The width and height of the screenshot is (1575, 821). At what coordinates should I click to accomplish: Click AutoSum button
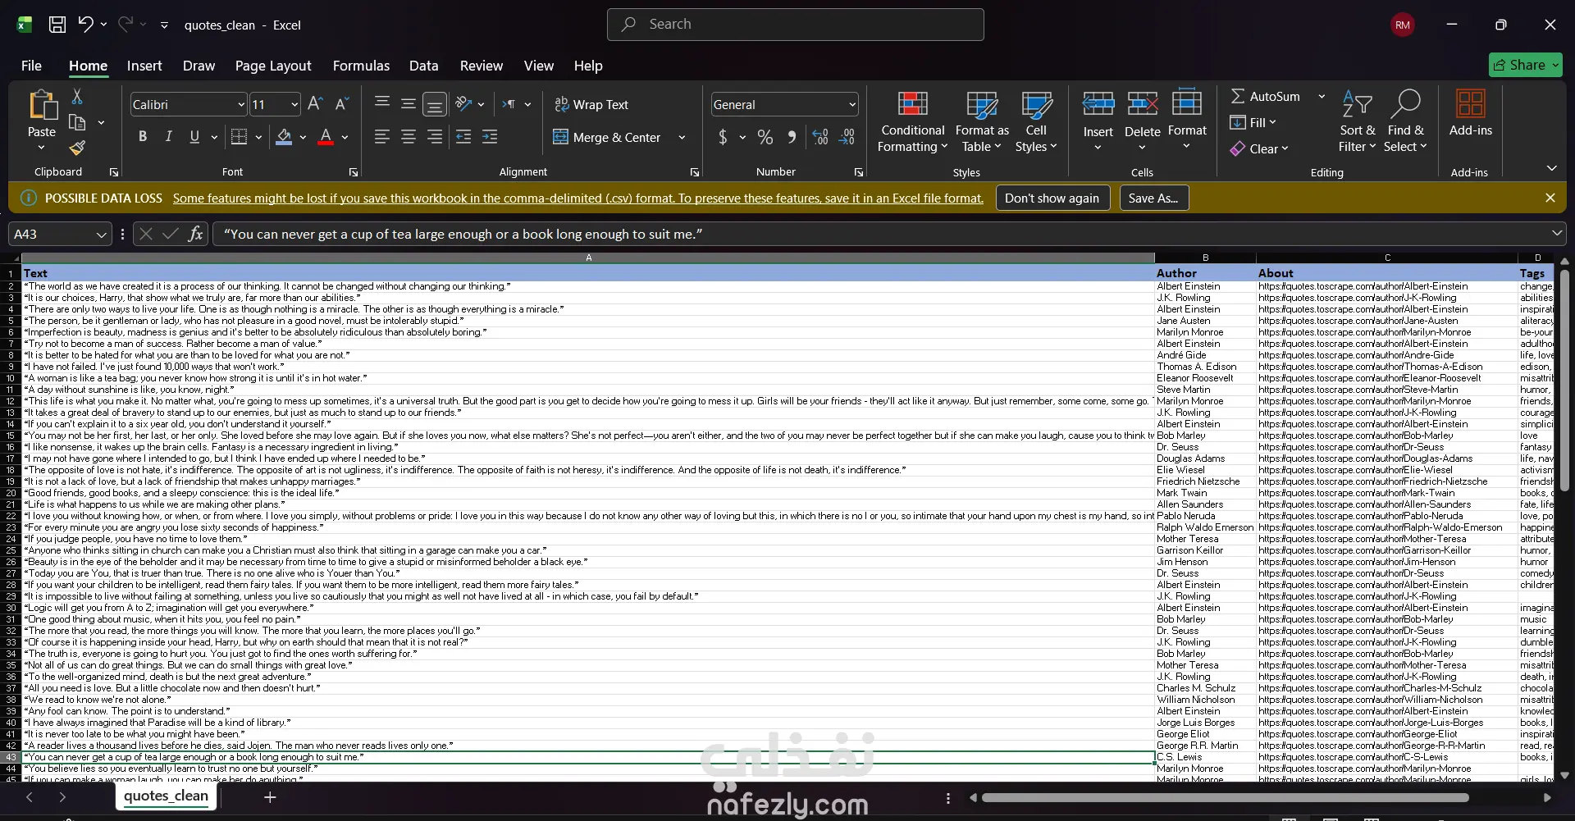coord(1266,97)
